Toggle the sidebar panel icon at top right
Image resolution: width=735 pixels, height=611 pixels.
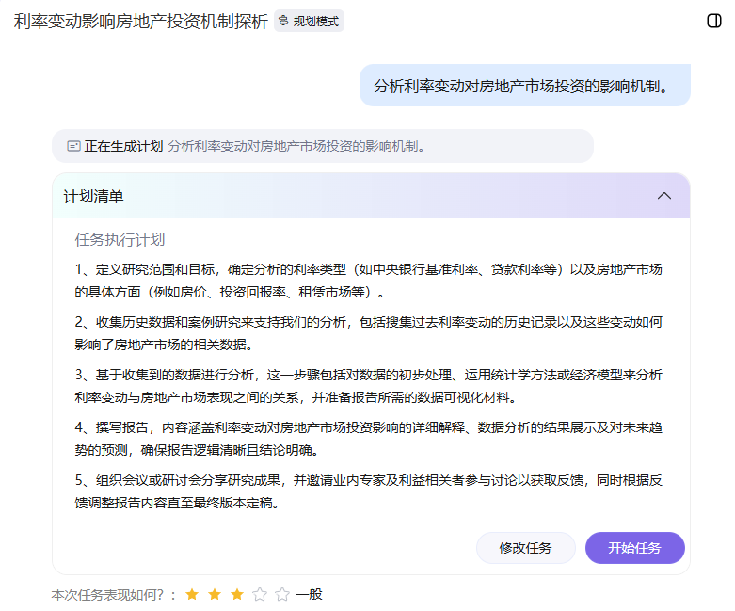714,21
